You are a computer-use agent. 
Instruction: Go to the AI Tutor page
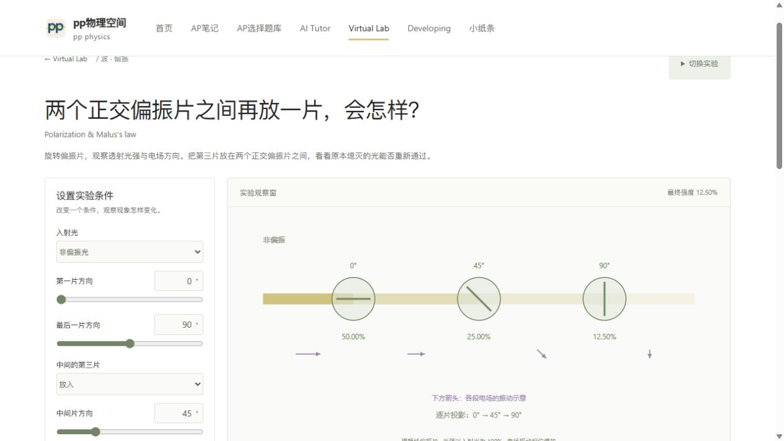(x=315, y=28)
